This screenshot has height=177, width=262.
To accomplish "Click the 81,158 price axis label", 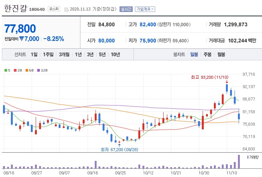I will pos(248,112).
